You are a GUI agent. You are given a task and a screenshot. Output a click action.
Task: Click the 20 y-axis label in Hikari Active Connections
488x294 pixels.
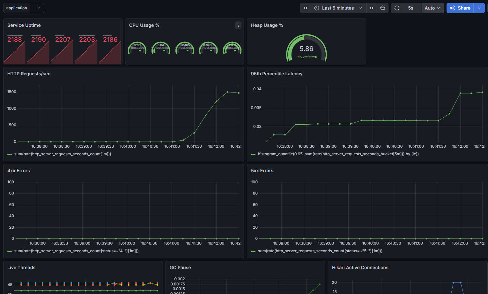coord(334,283)
